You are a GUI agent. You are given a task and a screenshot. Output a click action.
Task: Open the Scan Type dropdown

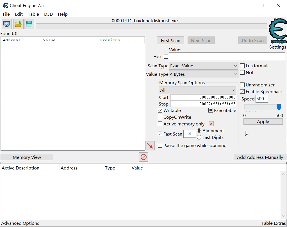(x=204, y=66)
